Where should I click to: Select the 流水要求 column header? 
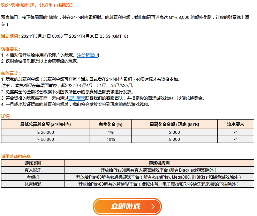point(235,124)
